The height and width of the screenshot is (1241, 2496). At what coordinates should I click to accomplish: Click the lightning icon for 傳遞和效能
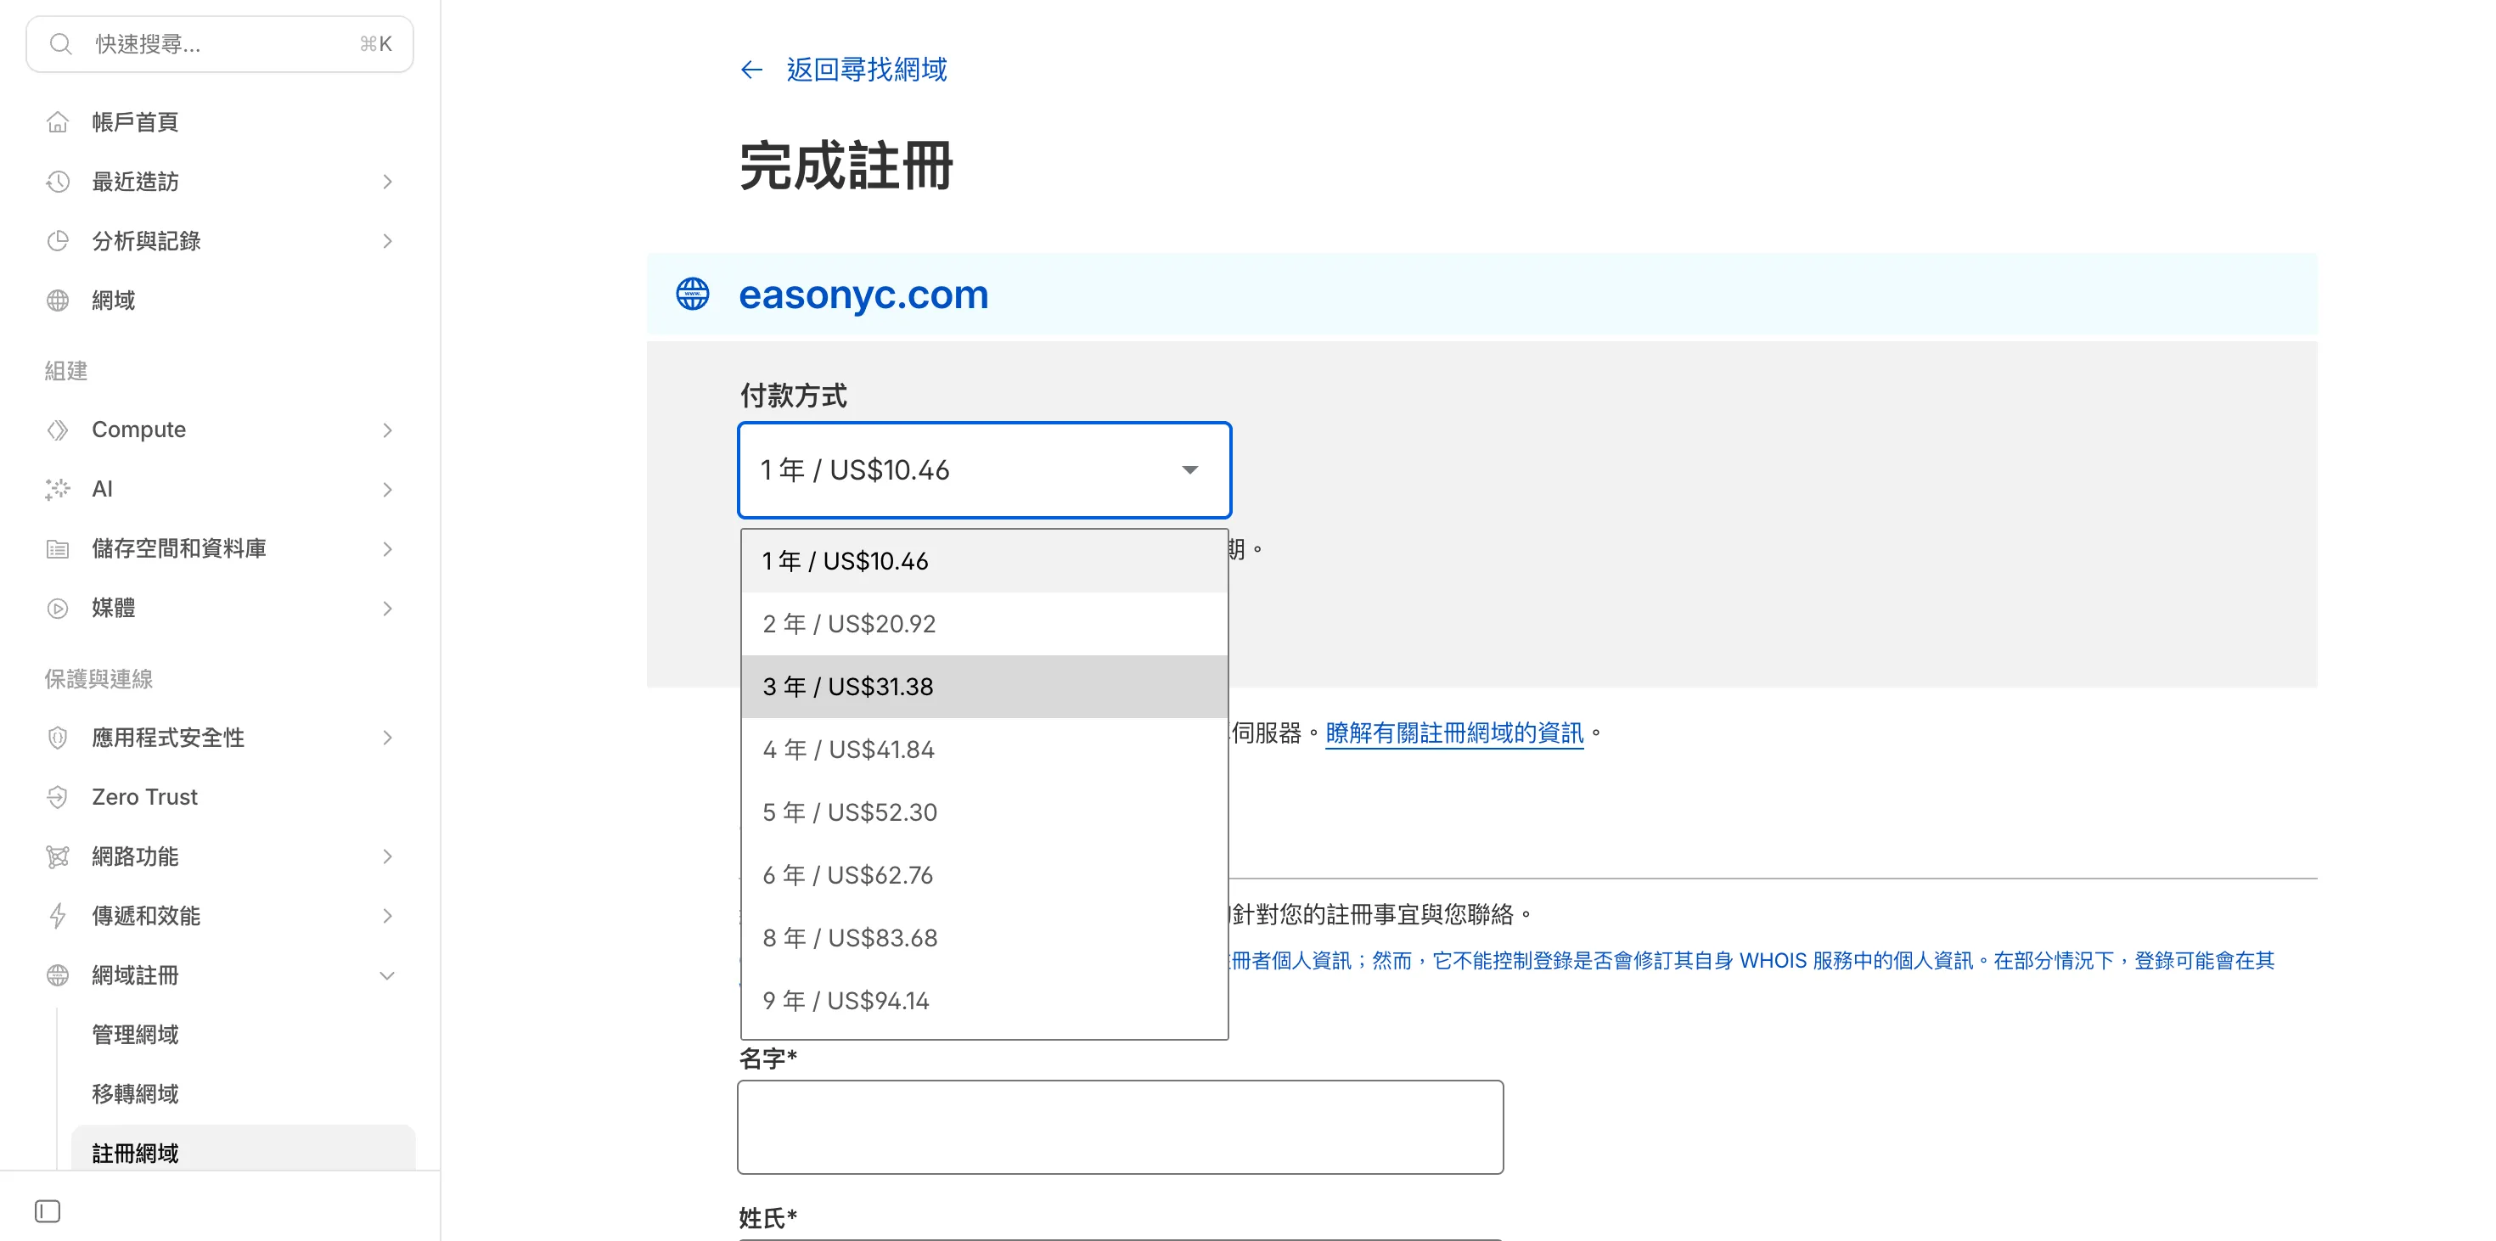58,916
